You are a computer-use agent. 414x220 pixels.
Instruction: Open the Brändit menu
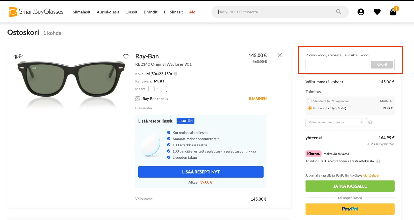coord(151,12)
